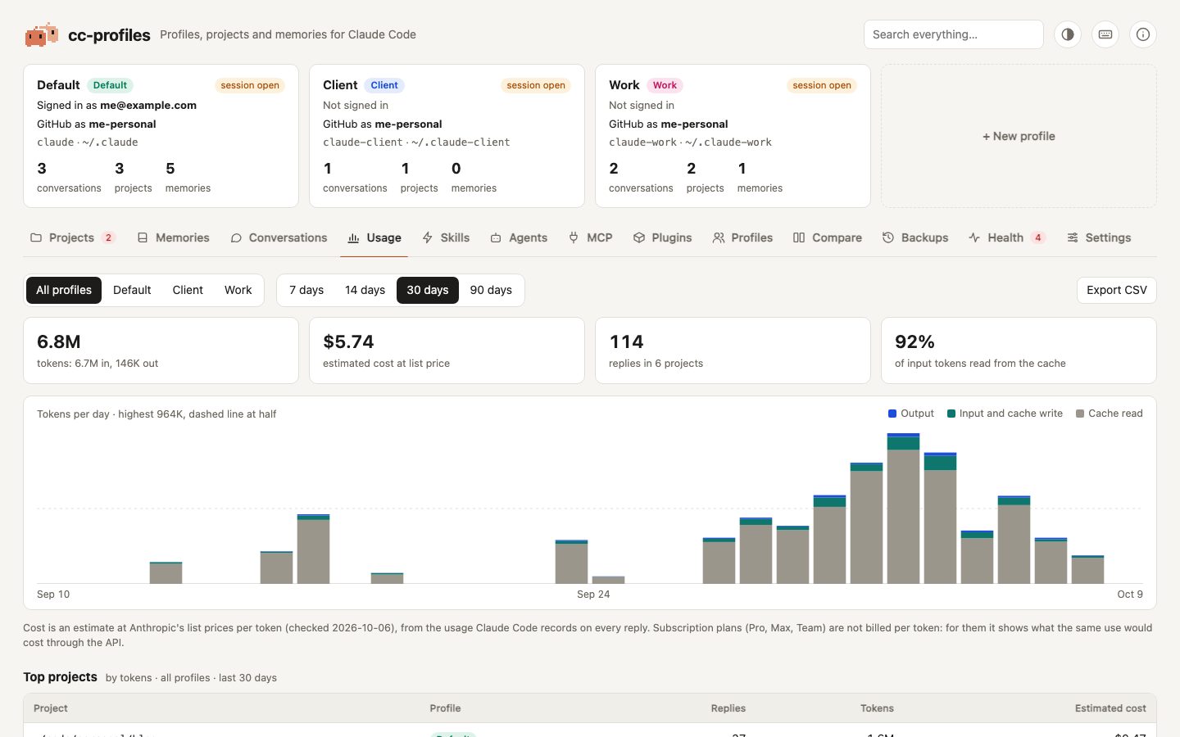Switch range to 90 days
Viewport: 1180px width, 737px height.
[491, 290]
